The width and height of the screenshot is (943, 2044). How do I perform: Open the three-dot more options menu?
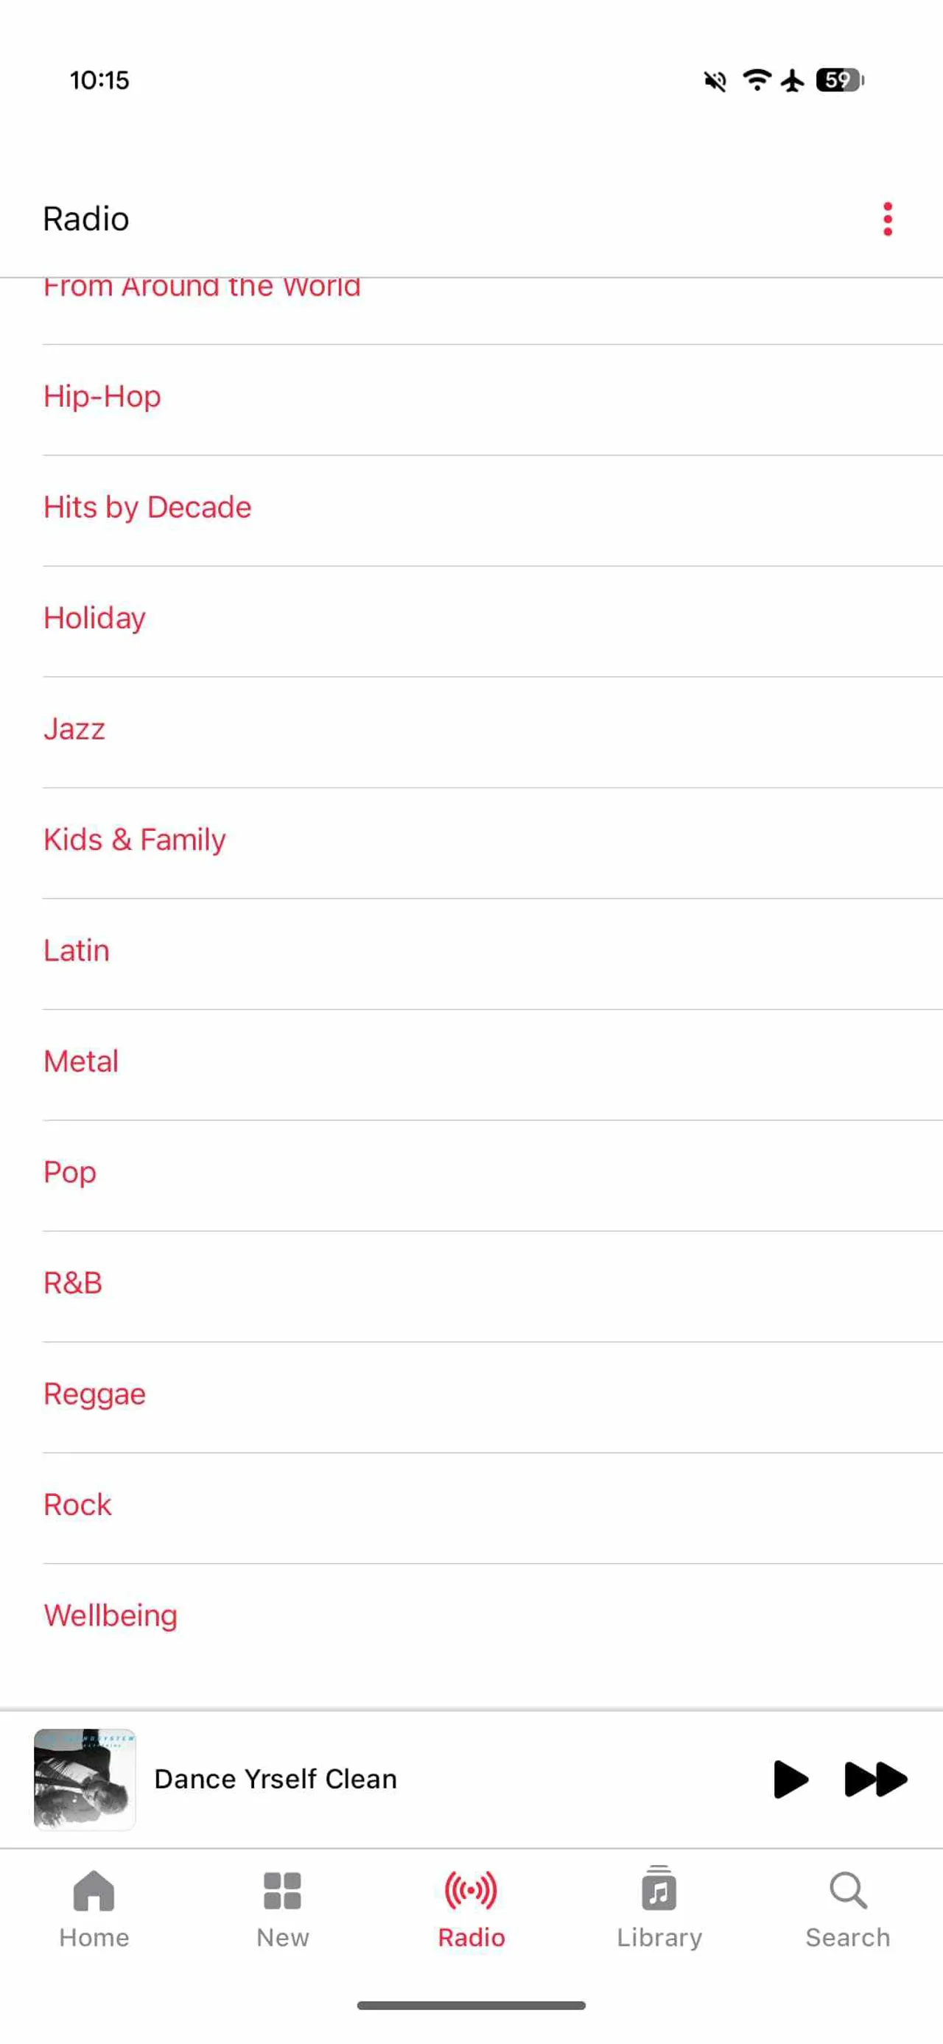click(x=888, y=219)
